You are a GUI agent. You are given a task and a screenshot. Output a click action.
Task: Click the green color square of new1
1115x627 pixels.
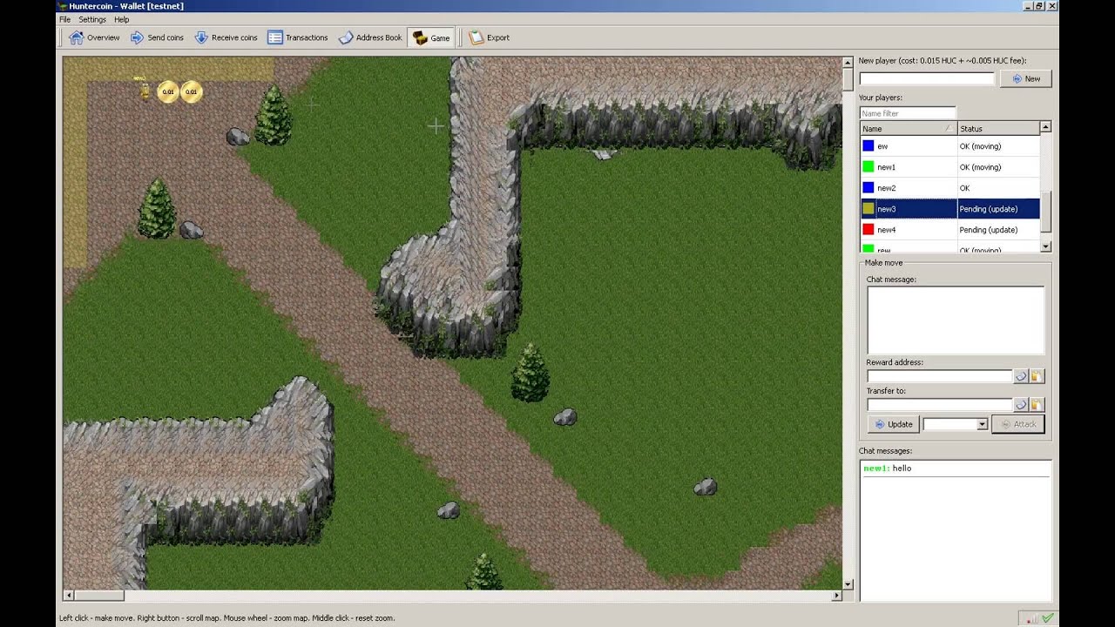point(868,166)
